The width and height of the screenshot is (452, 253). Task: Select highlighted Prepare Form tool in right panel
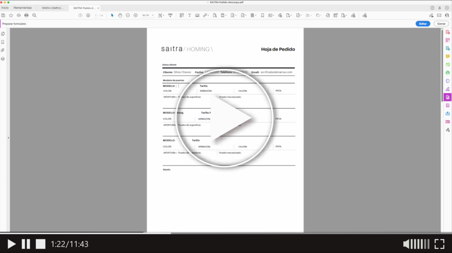448,97
